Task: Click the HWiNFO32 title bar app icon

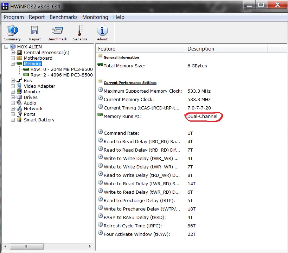Action: (5, 6)
